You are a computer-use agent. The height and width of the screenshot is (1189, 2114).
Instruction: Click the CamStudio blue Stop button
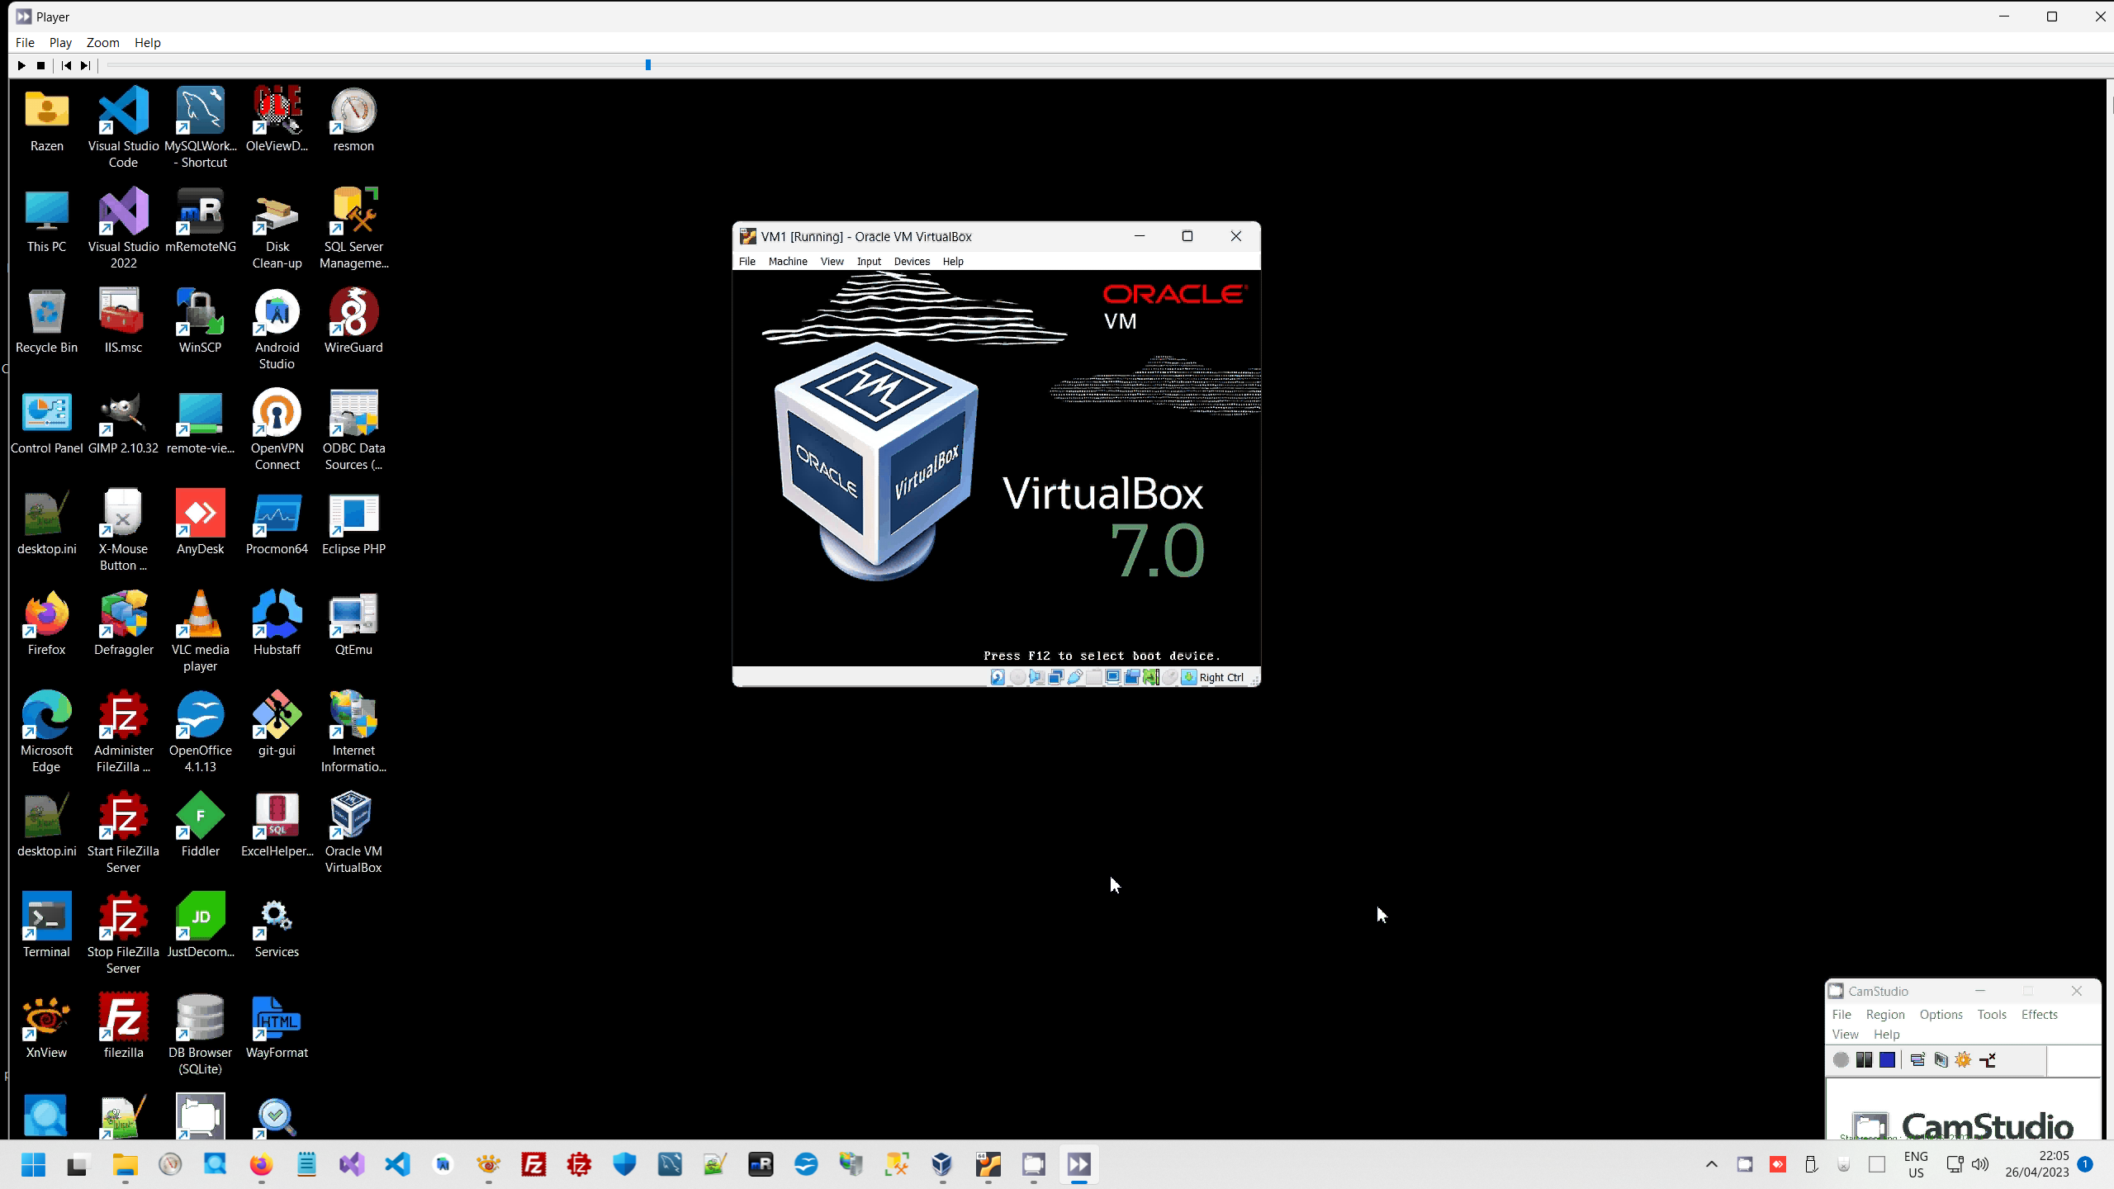point(1888,1060)
